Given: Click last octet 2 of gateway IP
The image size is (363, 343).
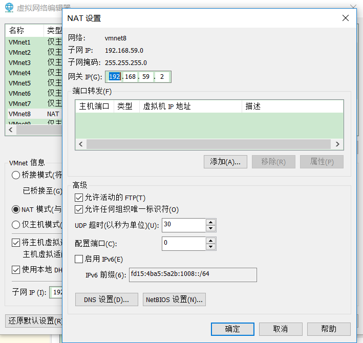Looking at the screenshot, I should coord(162,77).
